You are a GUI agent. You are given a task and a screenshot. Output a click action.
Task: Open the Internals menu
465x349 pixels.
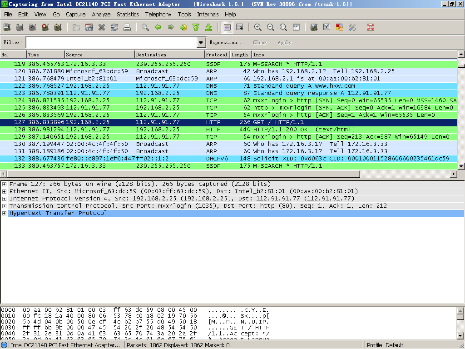208,15
